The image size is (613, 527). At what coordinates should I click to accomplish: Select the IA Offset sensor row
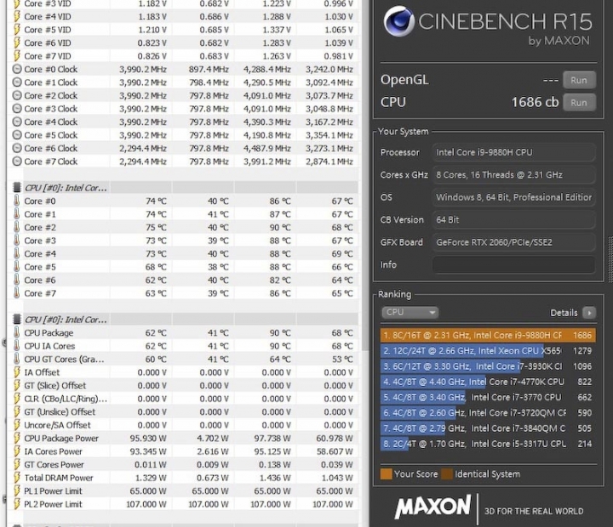click(182, 372)
